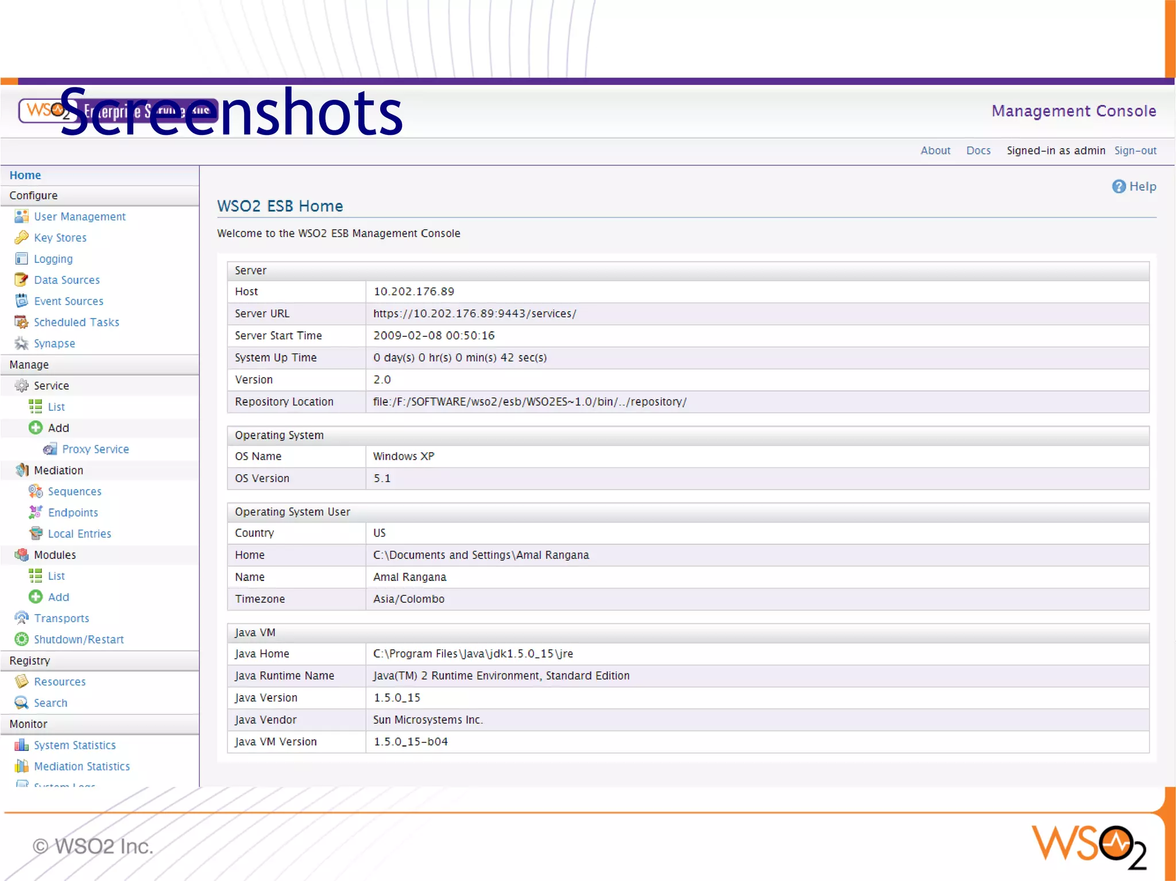Click the Docs link in header

pos(978,150)
